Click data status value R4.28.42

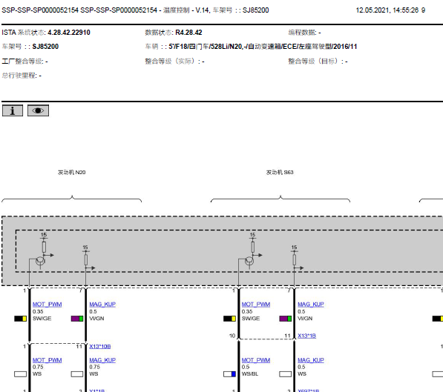pos(188,33)
